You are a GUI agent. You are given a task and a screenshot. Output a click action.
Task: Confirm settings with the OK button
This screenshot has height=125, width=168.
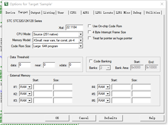coord(57,118)
